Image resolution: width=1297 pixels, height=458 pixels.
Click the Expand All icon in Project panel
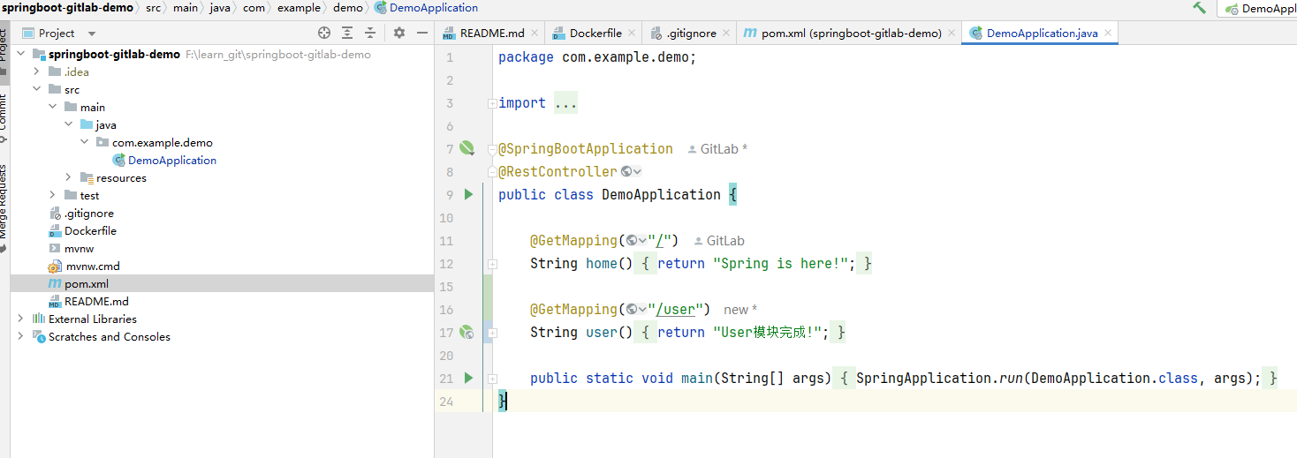pos(347,33)
